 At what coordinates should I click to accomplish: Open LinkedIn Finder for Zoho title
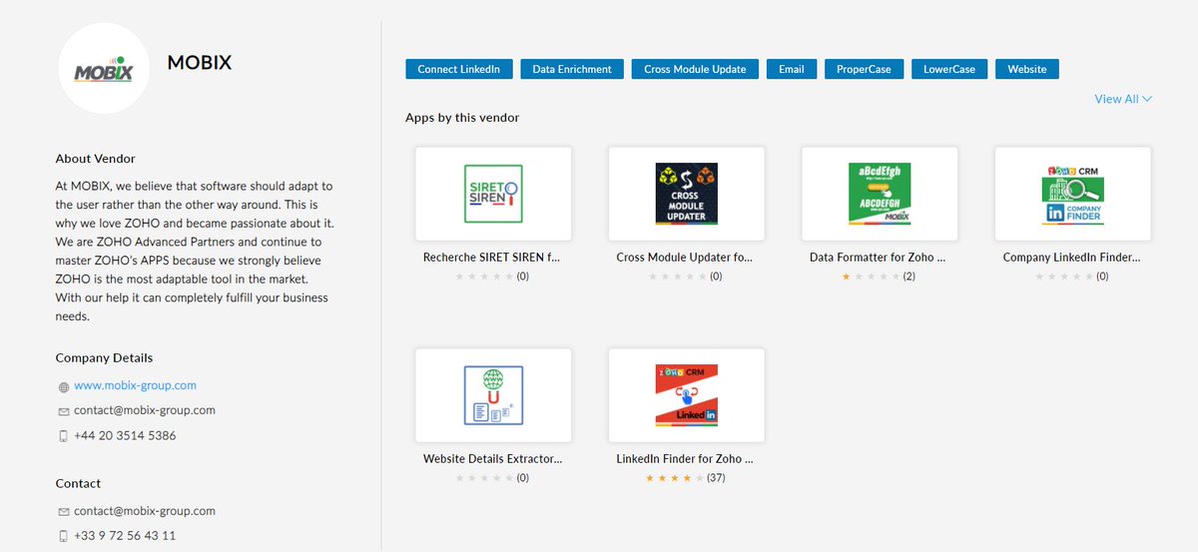(x=685, y=460)
